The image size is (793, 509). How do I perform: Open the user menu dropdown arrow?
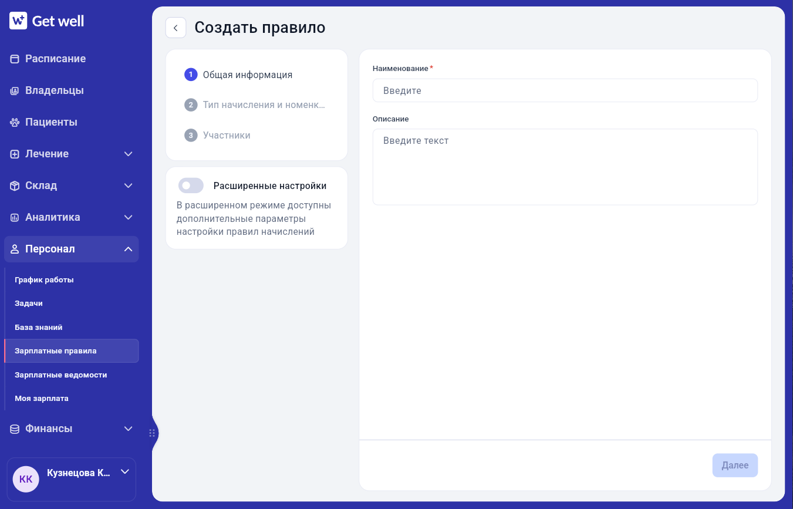124,471
